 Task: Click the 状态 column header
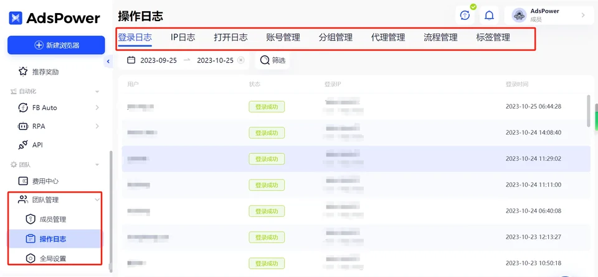click(255, 84)
